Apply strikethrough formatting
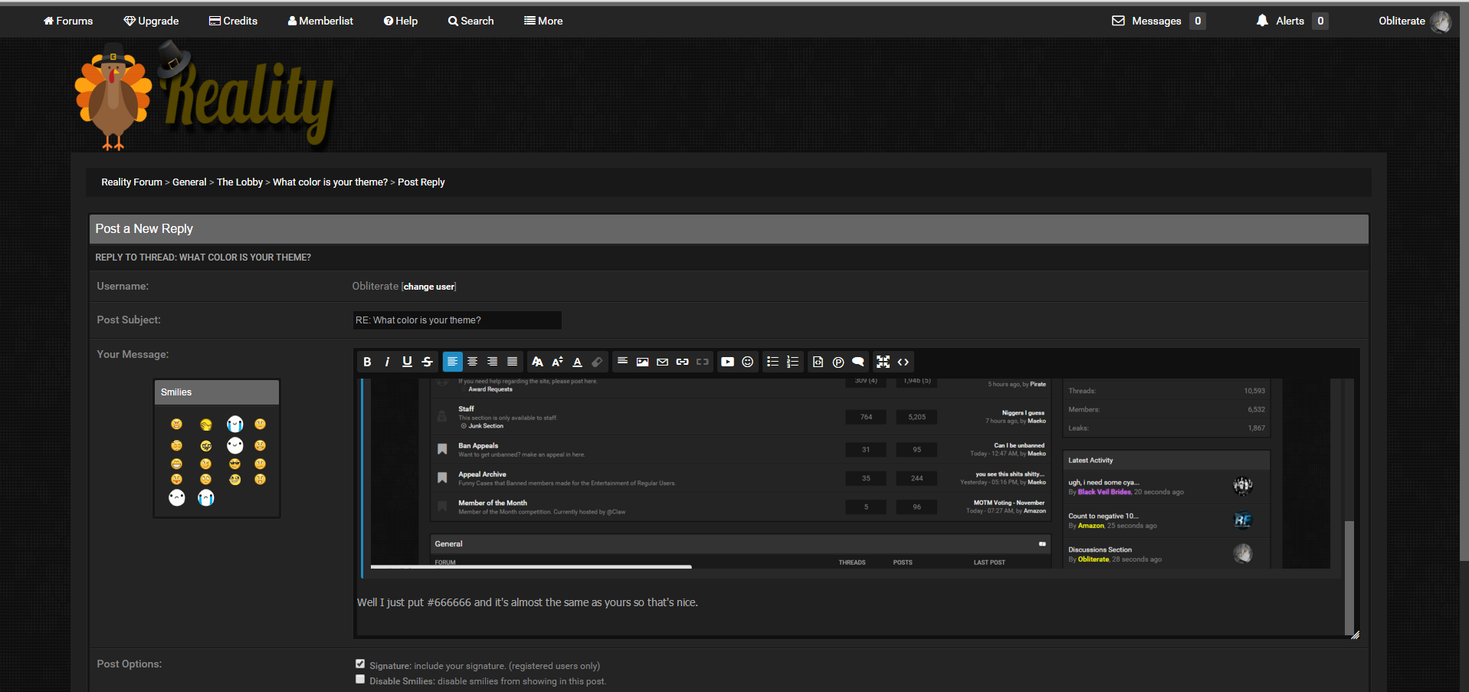This screenshot has width=1469, height=692. pos(427,362)
